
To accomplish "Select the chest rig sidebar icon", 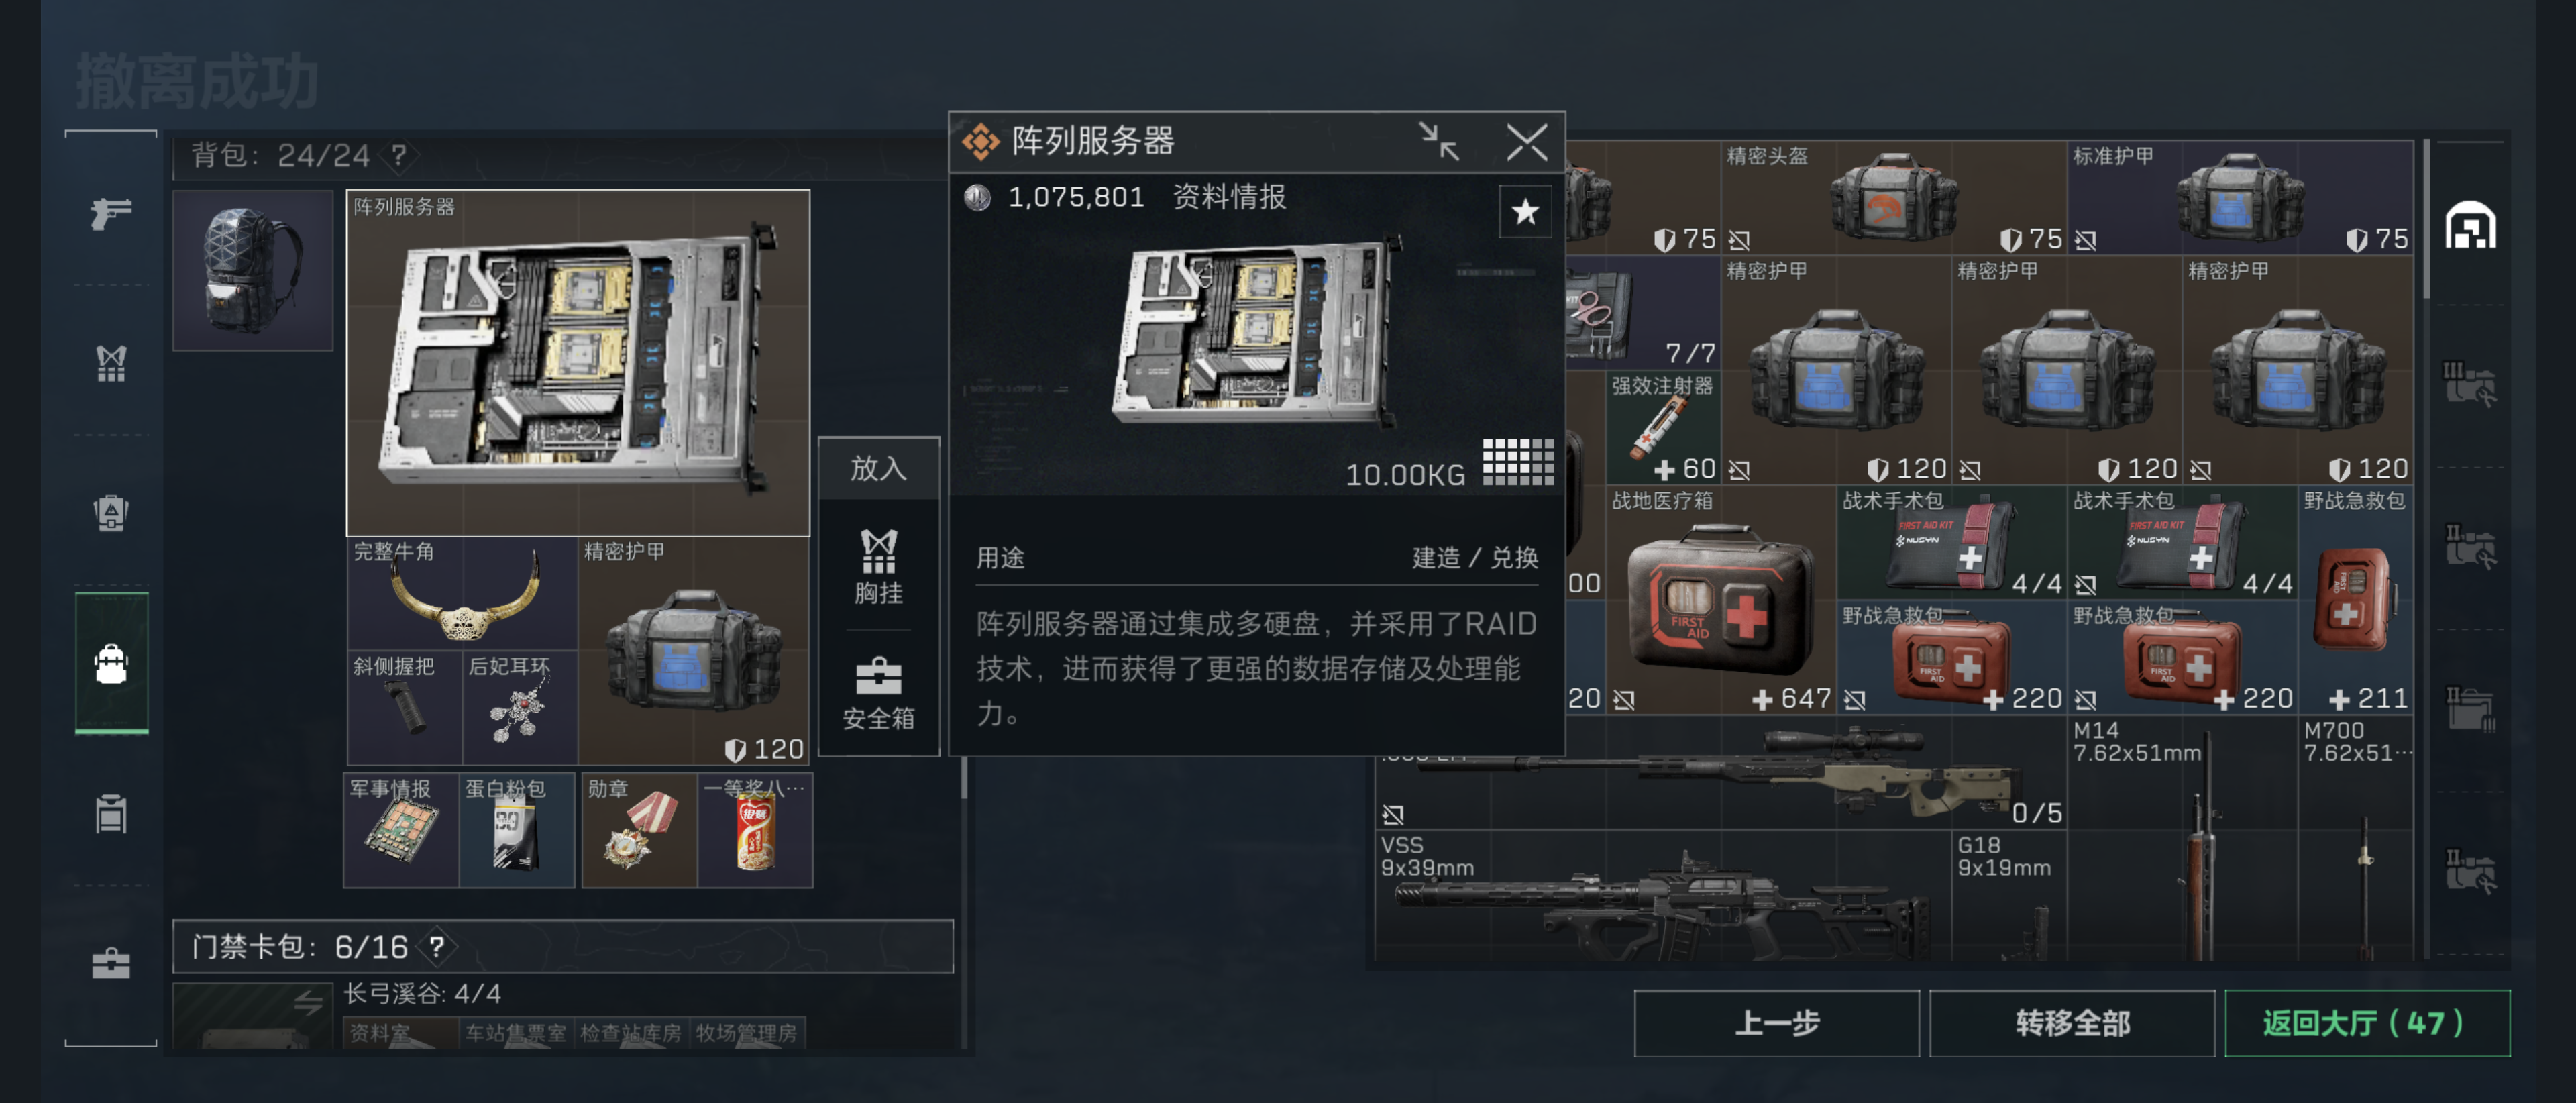I will [111, 363].
